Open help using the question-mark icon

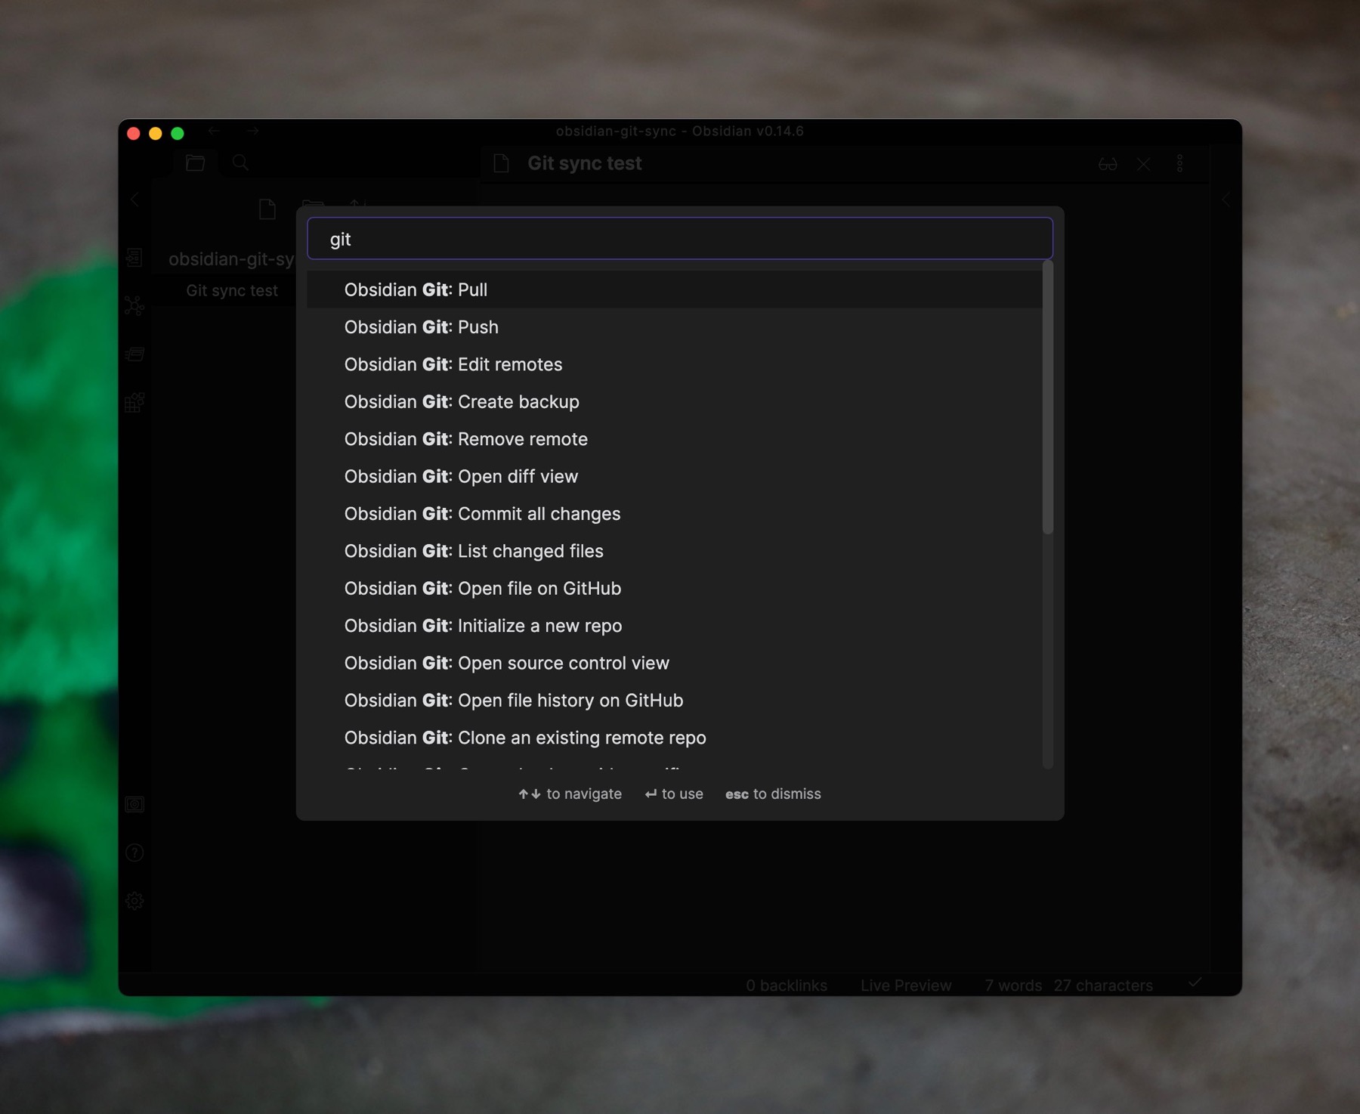tap(134, 853)
